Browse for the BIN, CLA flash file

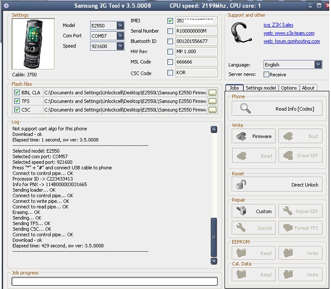pyautogui.click(x=212, y=93)
